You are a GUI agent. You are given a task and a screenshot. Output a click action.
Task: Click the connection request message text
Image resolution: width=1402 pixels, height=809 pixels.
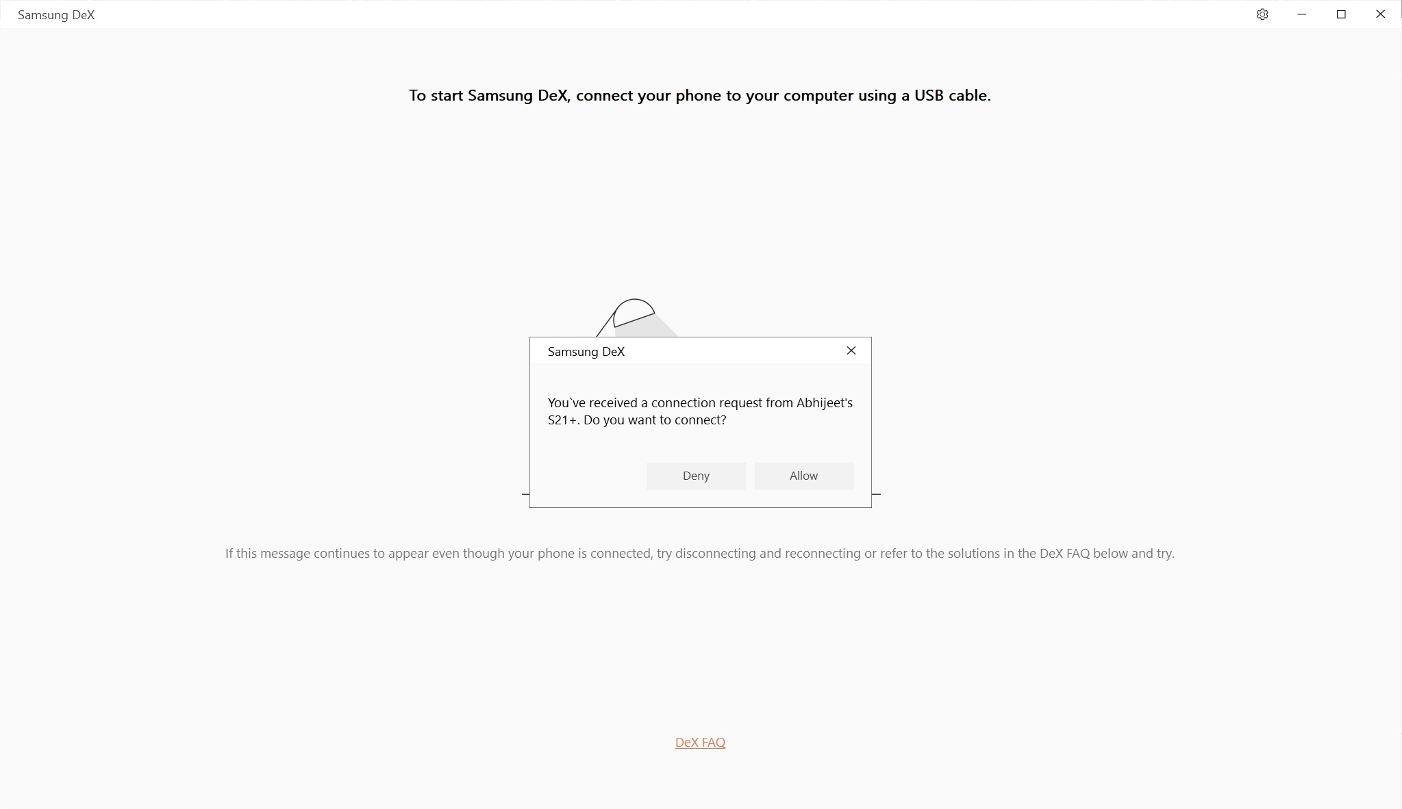point(700,411)
